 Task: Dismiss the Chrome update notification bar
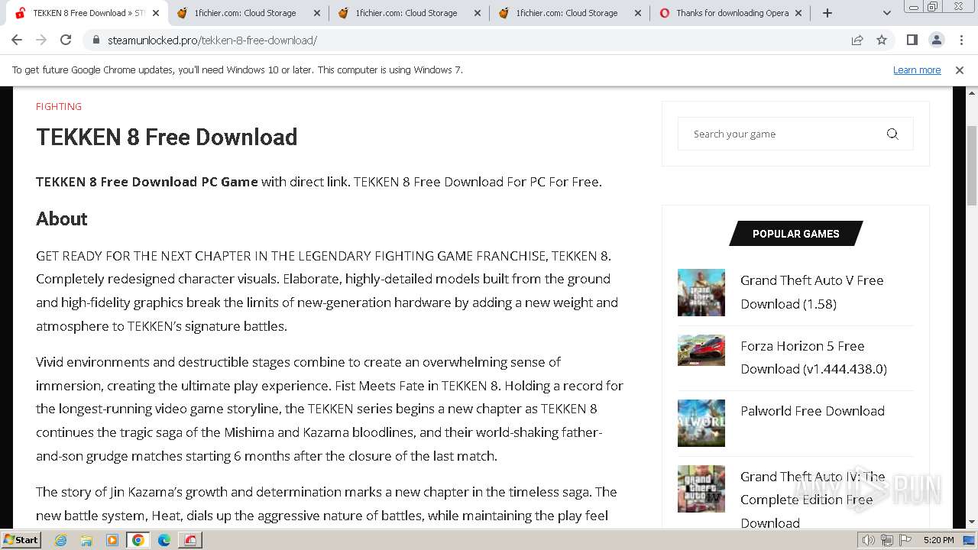(960, 70)
